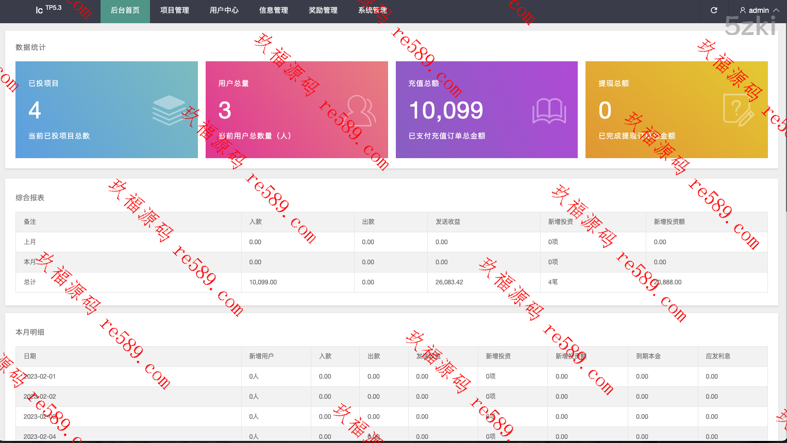Expand the admin account dropdown arrow

coord(776,10)
